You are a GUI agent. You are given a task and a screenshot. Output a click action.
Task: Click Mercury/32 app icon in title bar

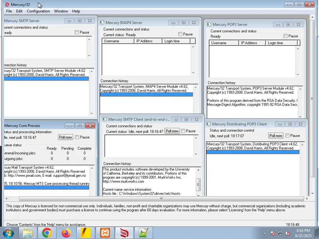point(7,4)
